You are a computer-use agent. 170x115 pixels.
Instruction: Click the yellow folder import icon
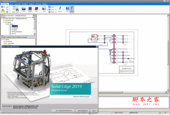click(x=3, y=11)
